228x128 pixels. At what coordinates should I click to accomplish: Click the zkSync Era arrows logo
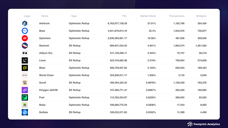click(25, 53)
